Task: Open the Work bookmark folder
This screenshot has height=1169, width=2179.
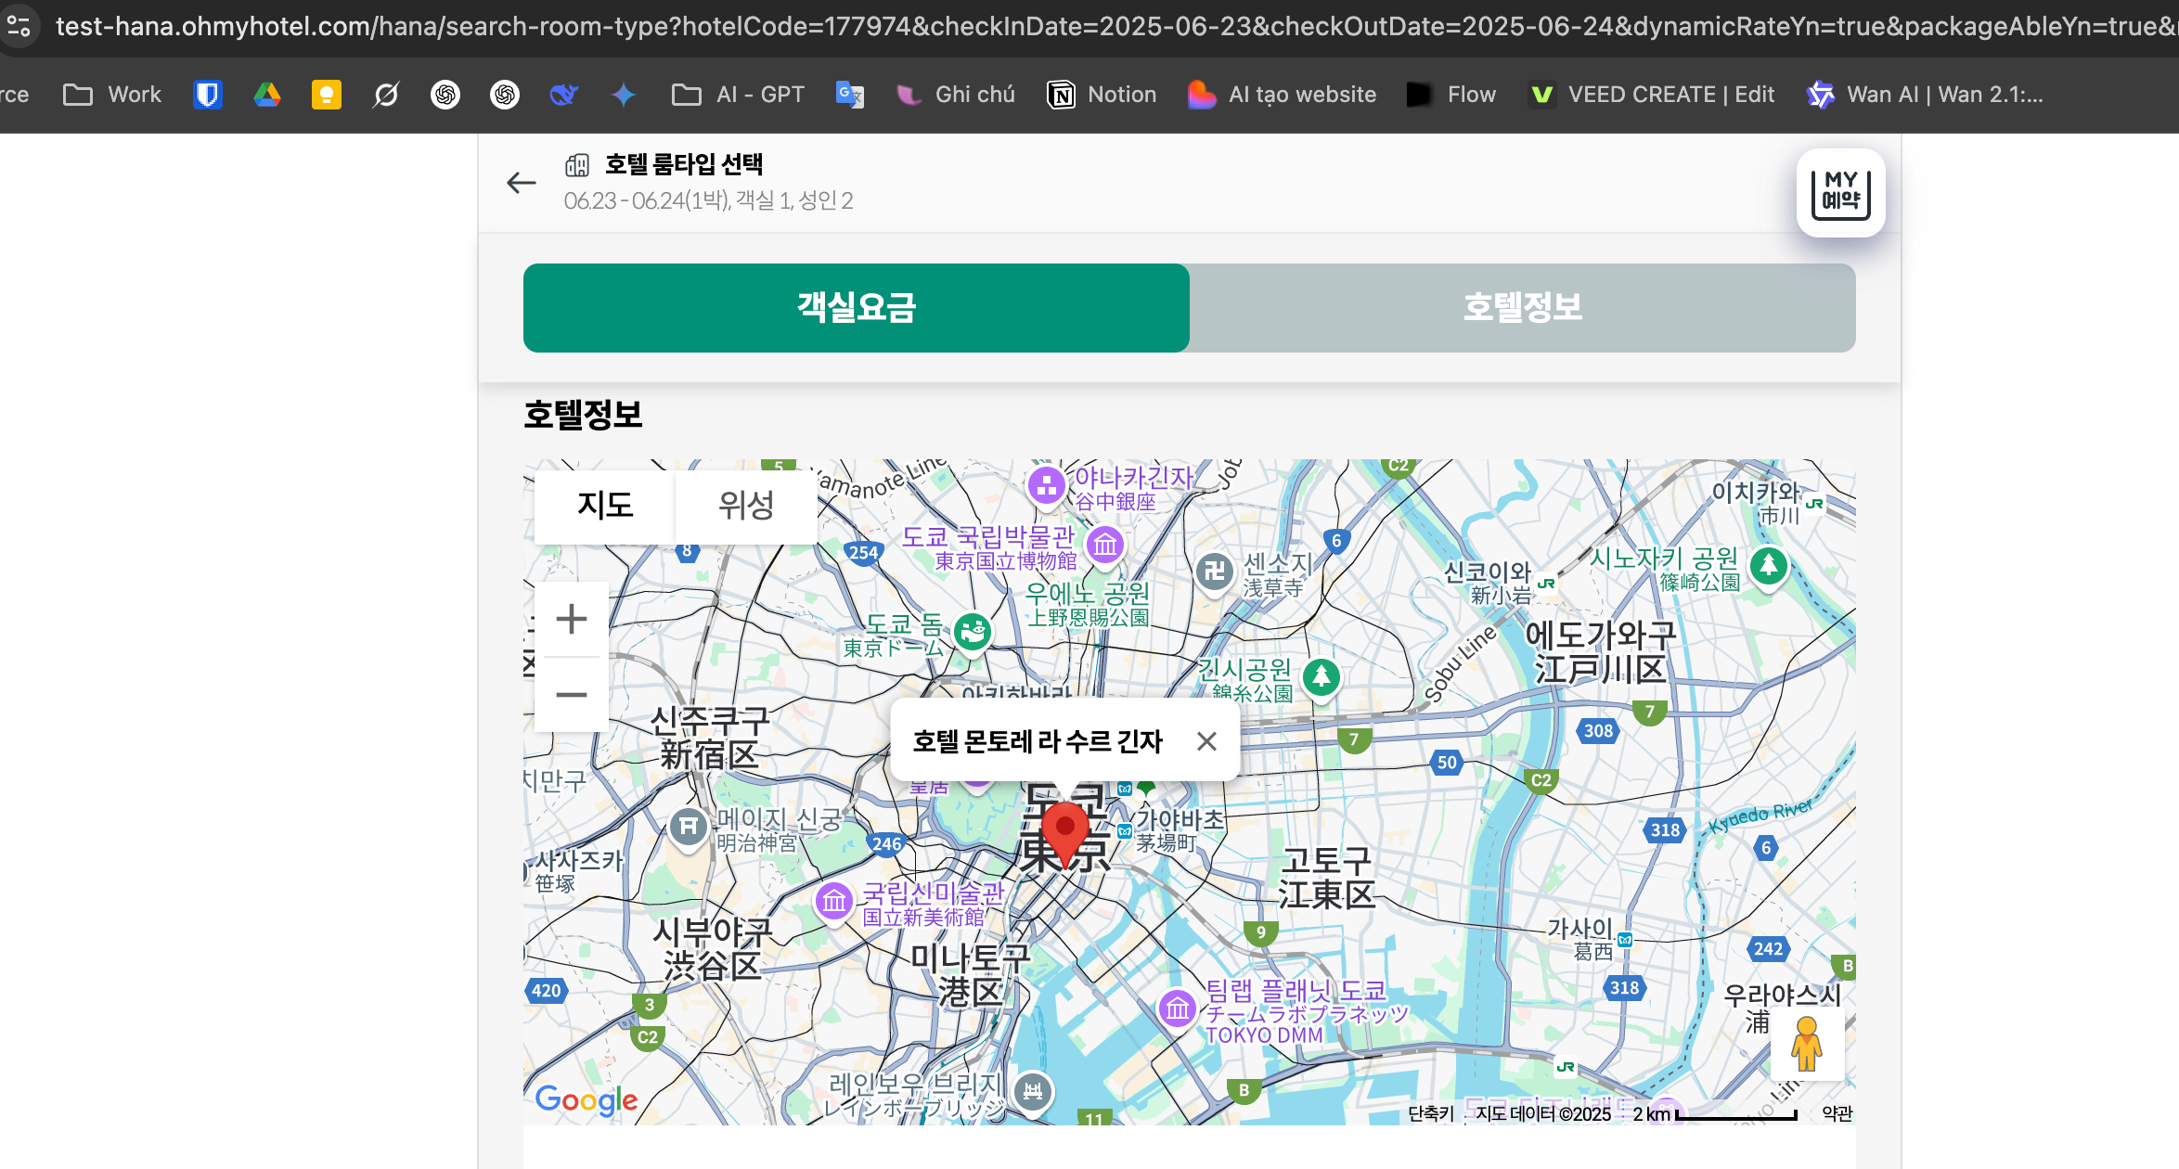Action: click(x=112, y=95)
